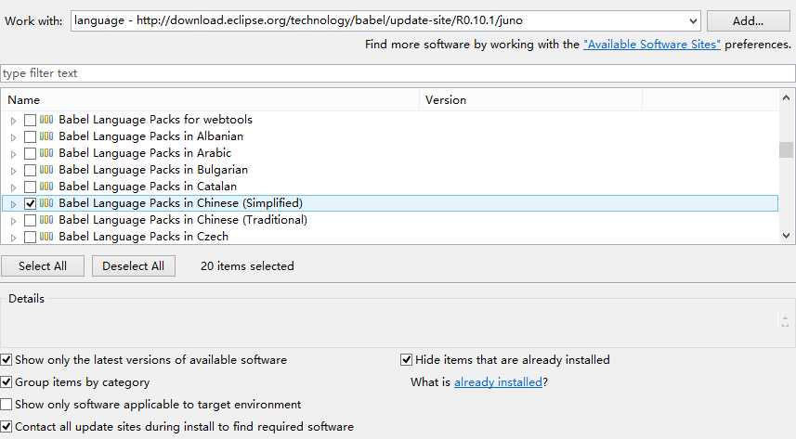Viewport: 796px width, 439px height.
Task: Click the category icon beside Chinese (Traditional) packs
Action: pyautogui.click(x=46, y=220)
